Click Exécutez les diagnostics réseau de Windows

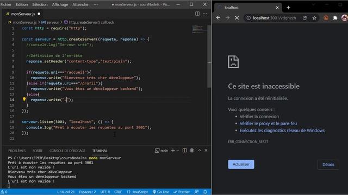click(x=282, y=131)
